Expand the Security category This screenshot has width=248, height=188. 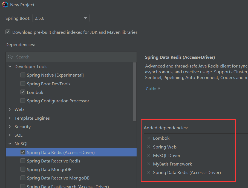click(10, 127)
